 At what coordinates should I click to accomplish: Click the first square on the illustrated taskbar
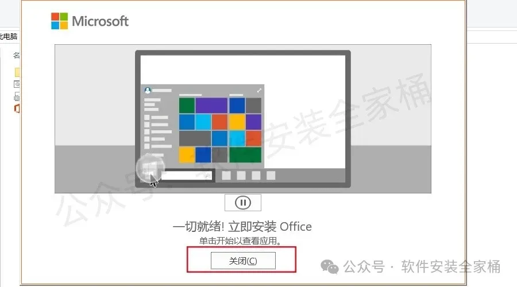[226, 175]
